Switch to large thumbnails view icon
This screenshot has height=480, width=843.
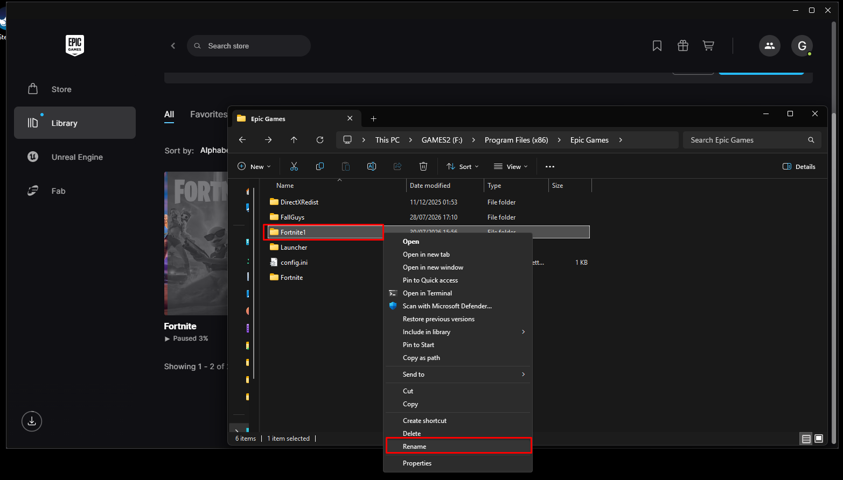point(819,439)
